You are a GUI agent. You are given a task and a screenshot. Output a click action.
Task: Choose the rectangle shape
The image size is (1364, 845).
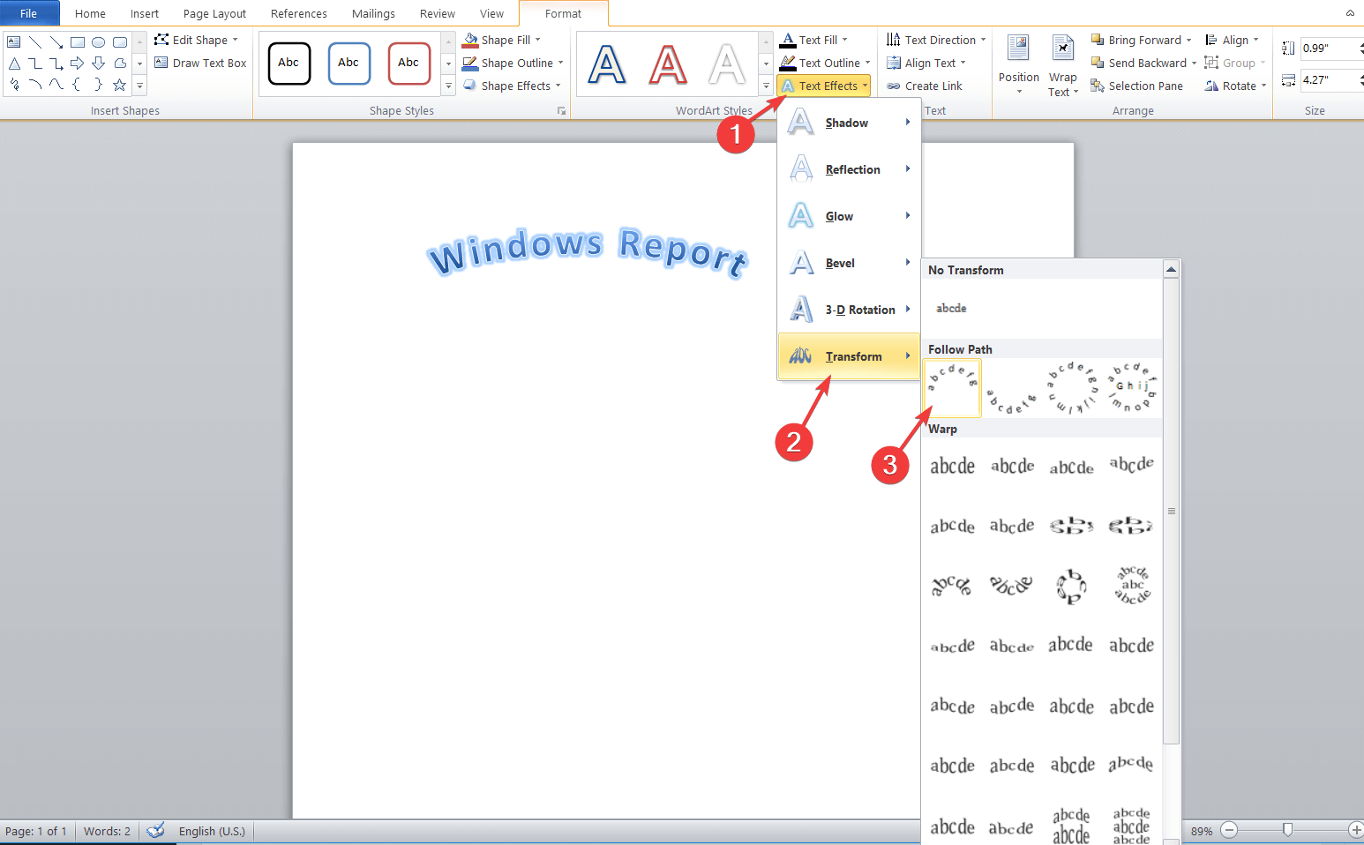(x=78, y=41)
